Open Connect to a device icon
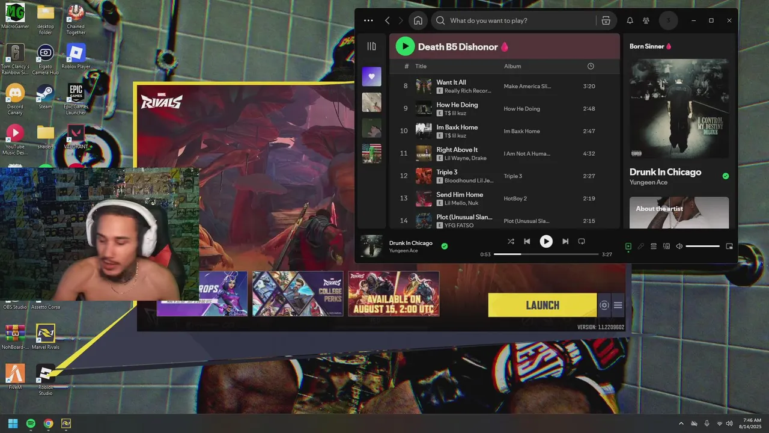 coord(666,246)
